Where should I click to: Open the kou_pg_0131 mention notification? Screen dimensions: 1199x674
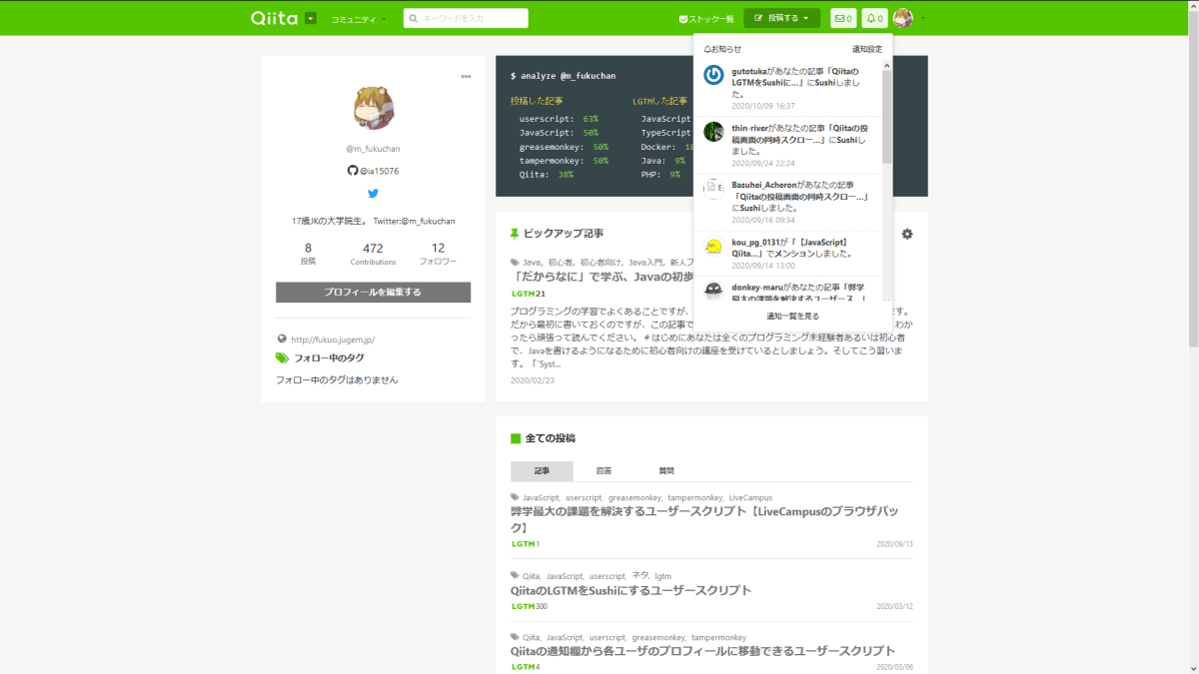(794, 248)
